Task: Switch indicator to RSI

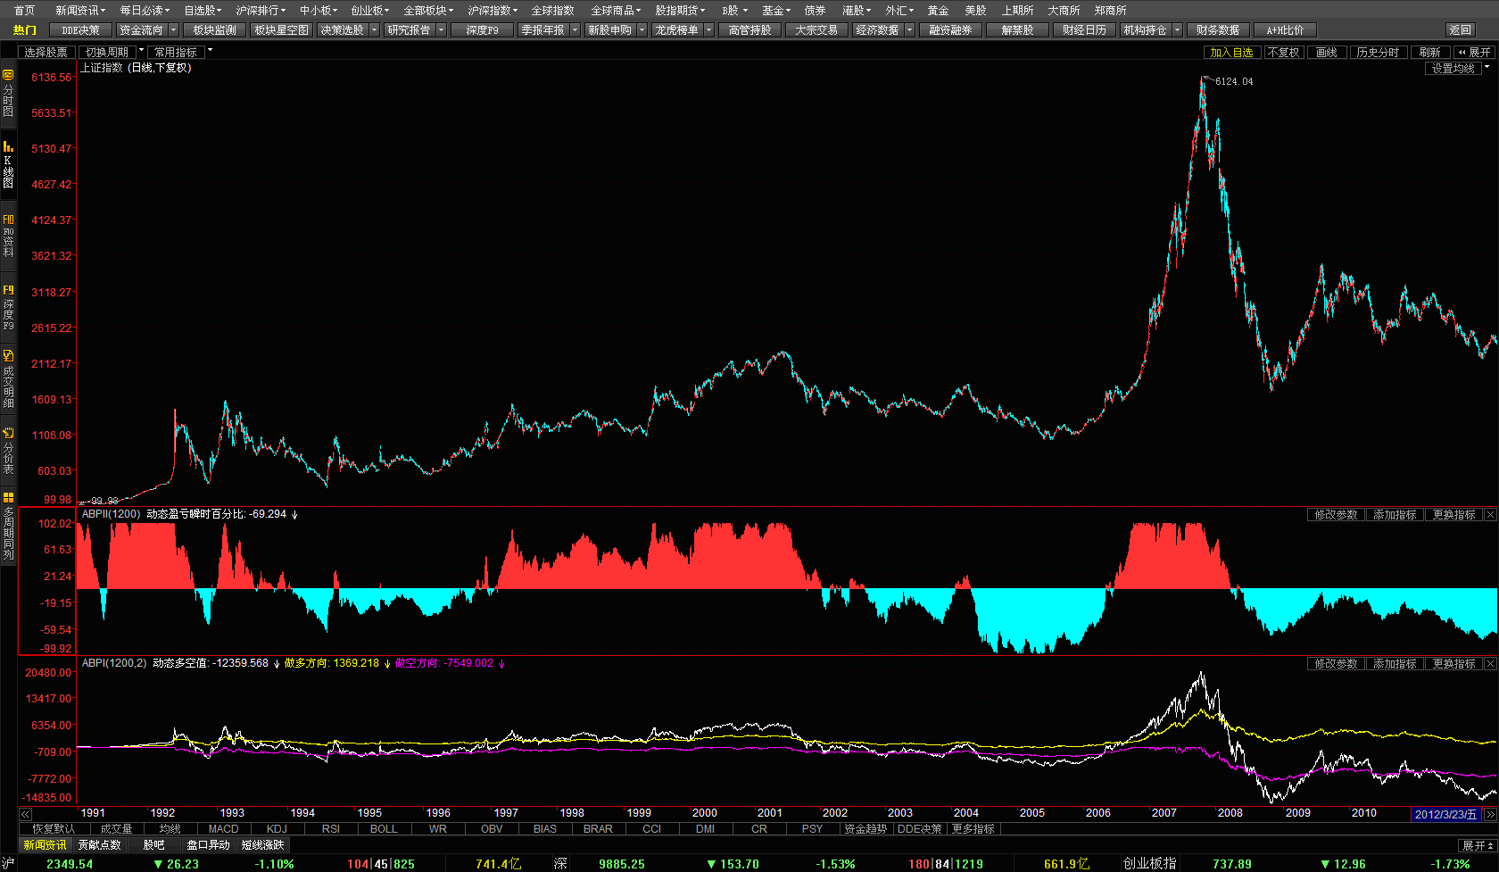Action: (x=330, y=829)
